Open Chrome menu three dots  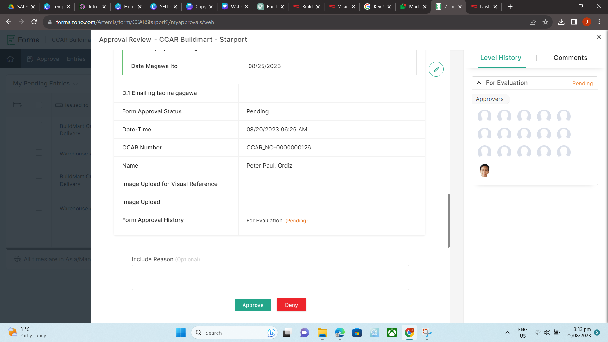[599, 22]
